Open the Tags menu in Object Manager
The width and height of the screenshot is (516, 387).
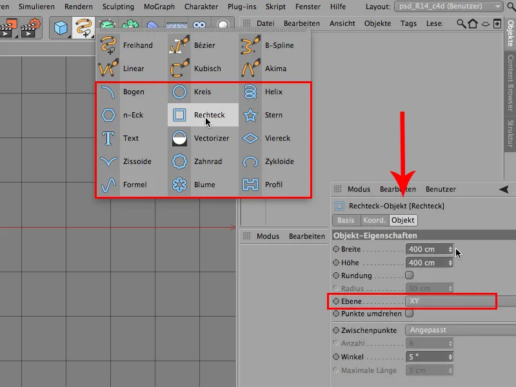(408, 23)
